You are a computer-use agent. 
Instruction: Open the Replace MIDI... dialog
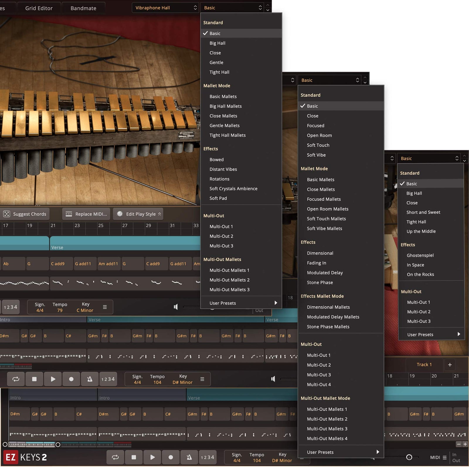[86, 214]
